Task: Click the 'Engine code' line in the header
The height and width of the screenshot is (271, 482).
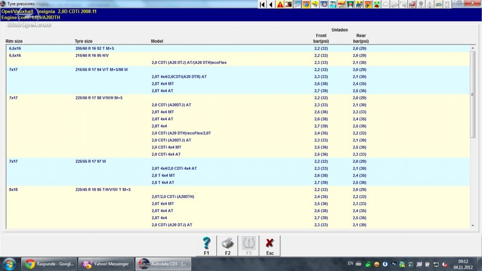Action: click(31, 17)
